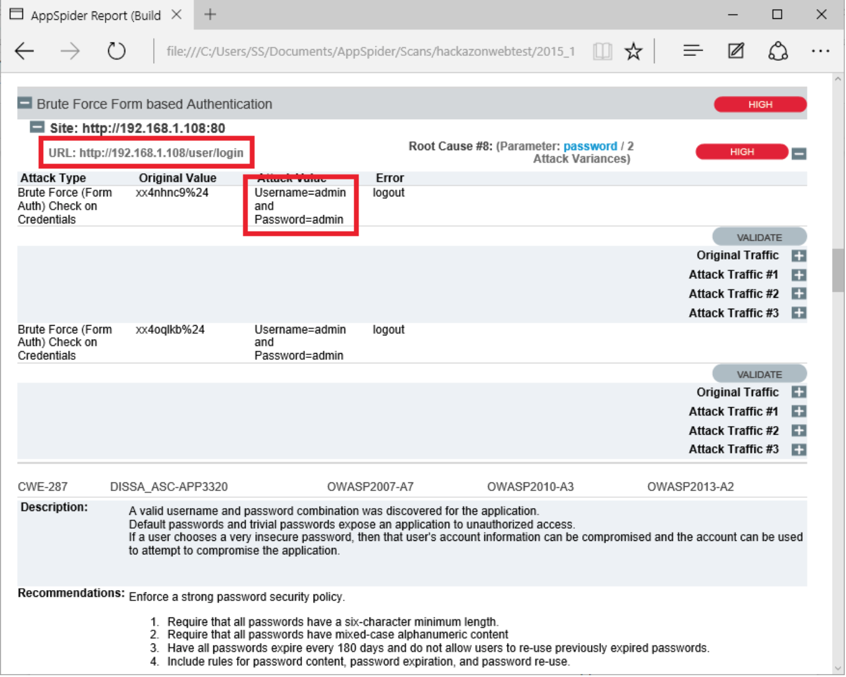The image size is (846, 677).
Task: Open the Hub lines icon
Action: click(x=692, y=51)
